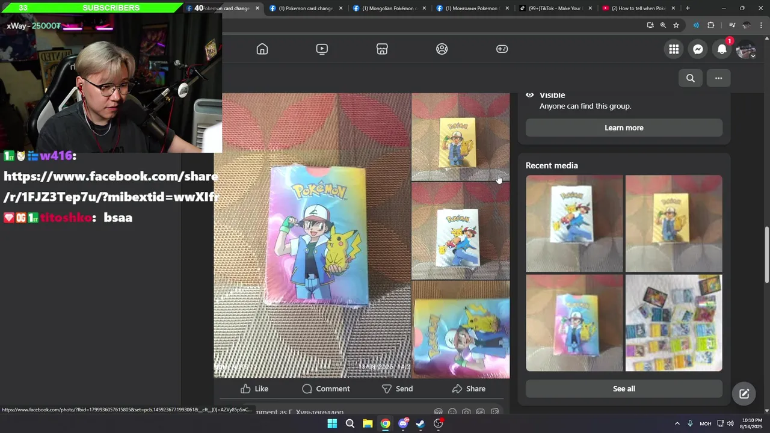The image size is (770, 433).
Task: Switch MOH keyboard language indicator
Action: (705, 423)
